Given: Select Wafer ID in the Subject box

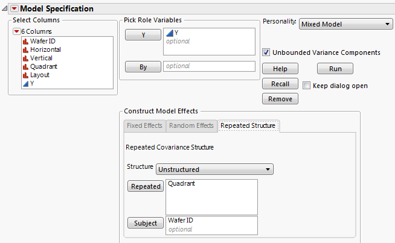Looking at the screenshot, I should [181, 221].
